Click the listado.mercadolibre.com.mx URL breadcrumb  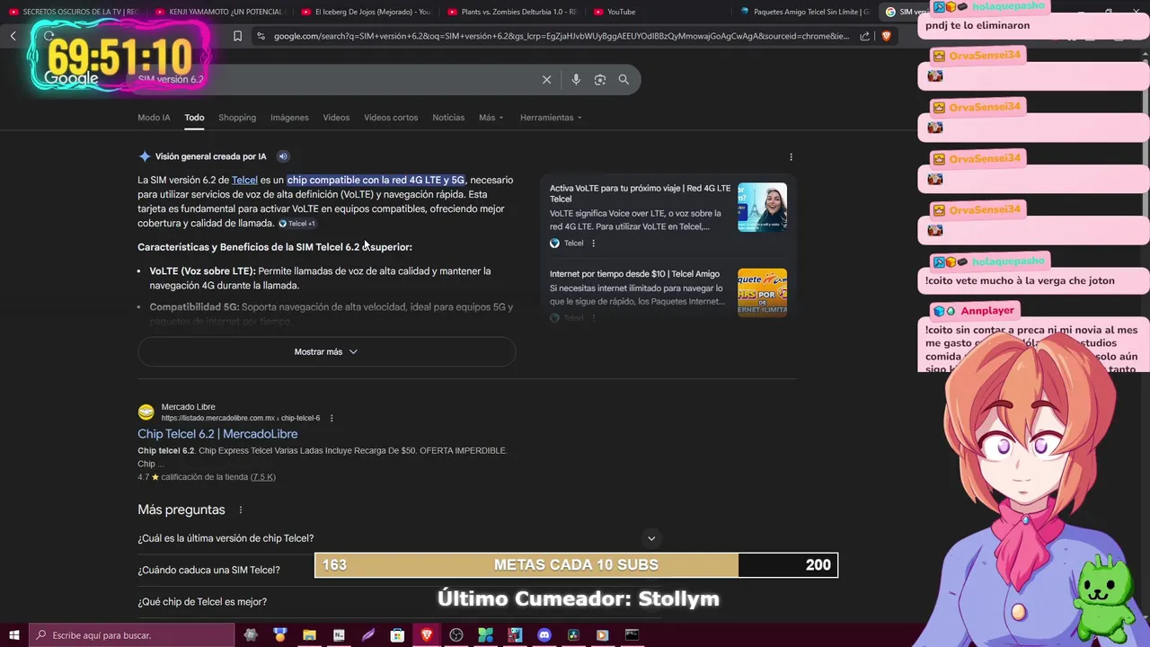[240, 418]
